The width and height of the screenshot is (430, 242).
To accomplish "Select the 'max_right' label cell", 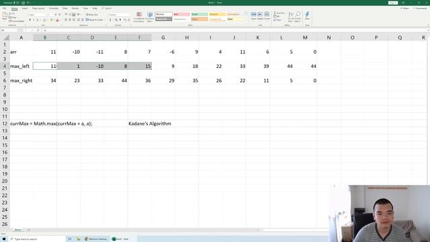I will pos(21,81).
